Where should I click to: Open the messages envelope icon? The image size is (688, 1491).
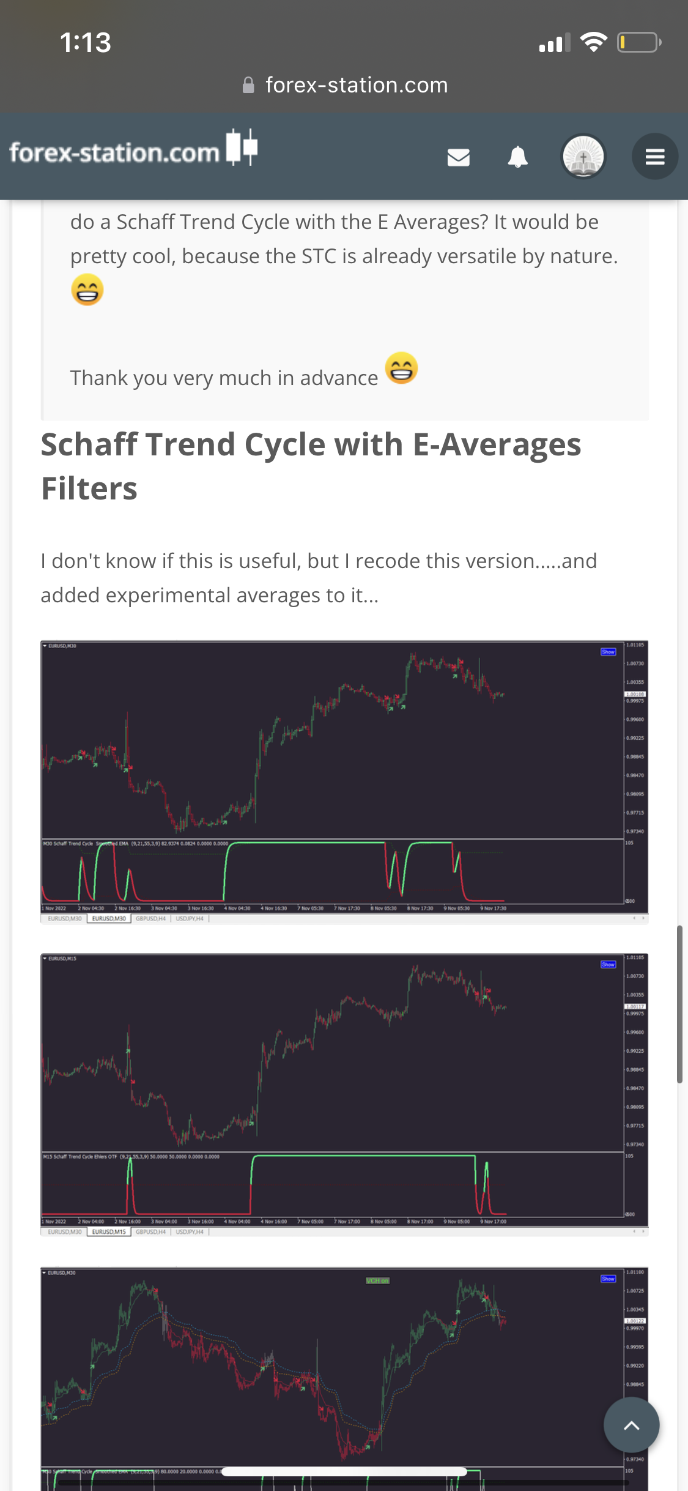(x=458, y=157)
